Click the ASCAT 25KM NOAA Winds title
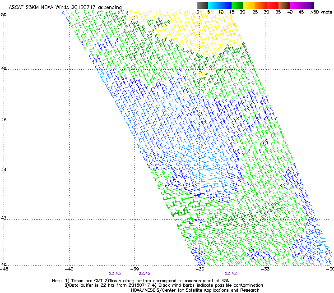Screen dimensions: 334x293 pyautogui.click(x=65, y=7)
